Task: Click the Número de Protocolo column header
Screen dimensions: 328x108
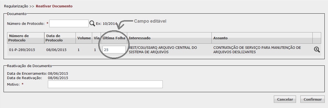Action: click(x=26, y=38)
